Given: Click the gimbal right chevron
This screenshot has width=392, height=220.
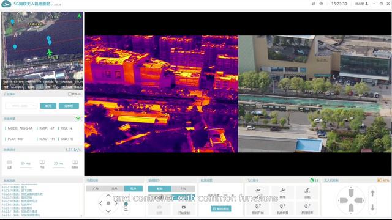Looking at the screenshot, I should (x=116, y=204).
